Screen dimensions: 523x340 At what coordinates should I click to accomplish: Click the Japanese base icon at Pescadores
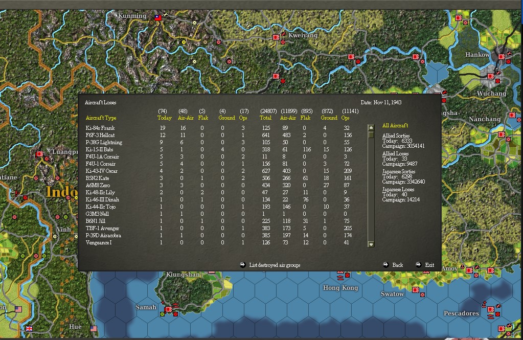tap(490, 309)
